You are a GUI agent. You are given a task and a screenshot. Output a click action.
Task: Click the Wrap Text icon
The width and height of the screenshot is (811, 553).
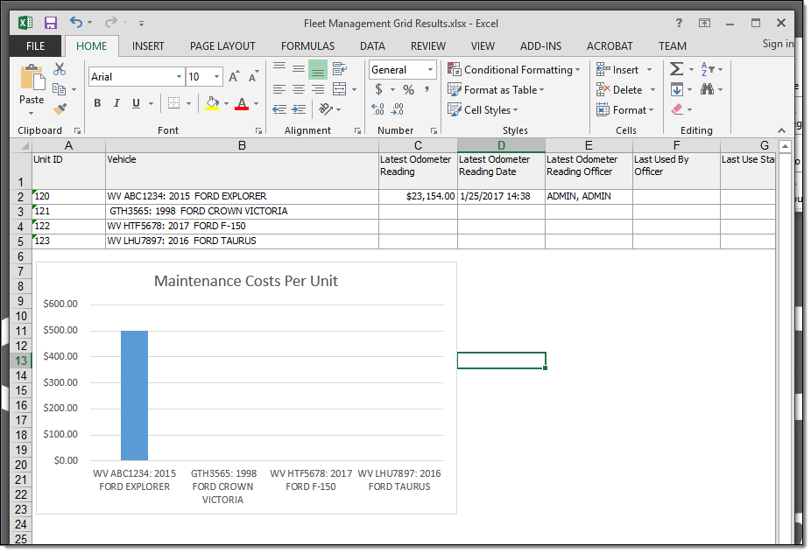coord(340,69)
